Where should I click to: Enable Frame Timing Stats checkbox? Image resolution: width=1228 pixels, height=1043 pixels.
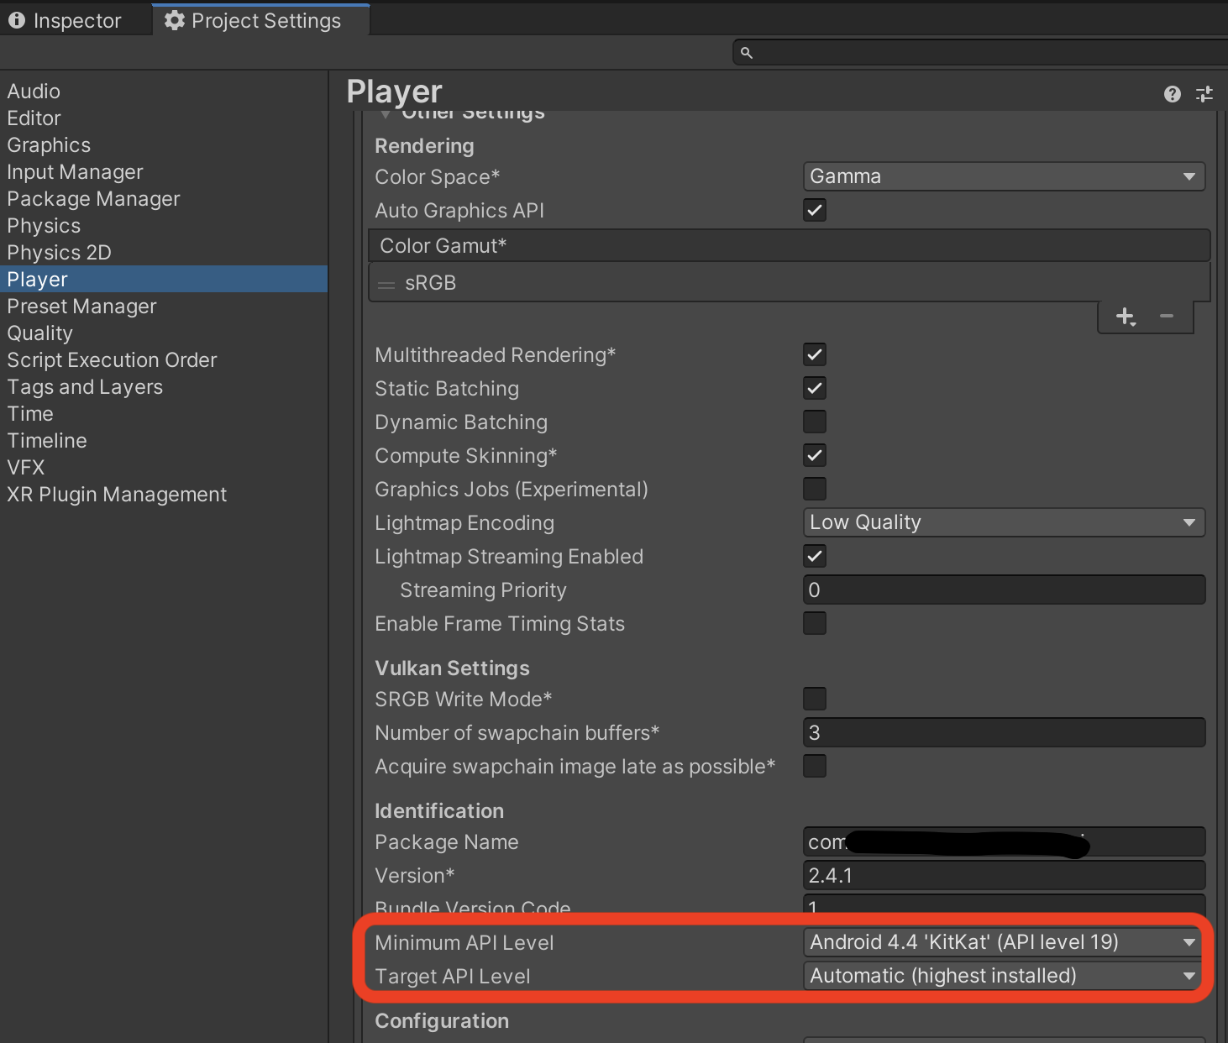tap(814, 623)
